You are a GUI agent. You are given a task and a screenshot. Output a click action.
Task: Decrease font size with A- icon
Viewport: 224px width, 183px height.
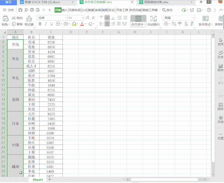coord(93,18)
